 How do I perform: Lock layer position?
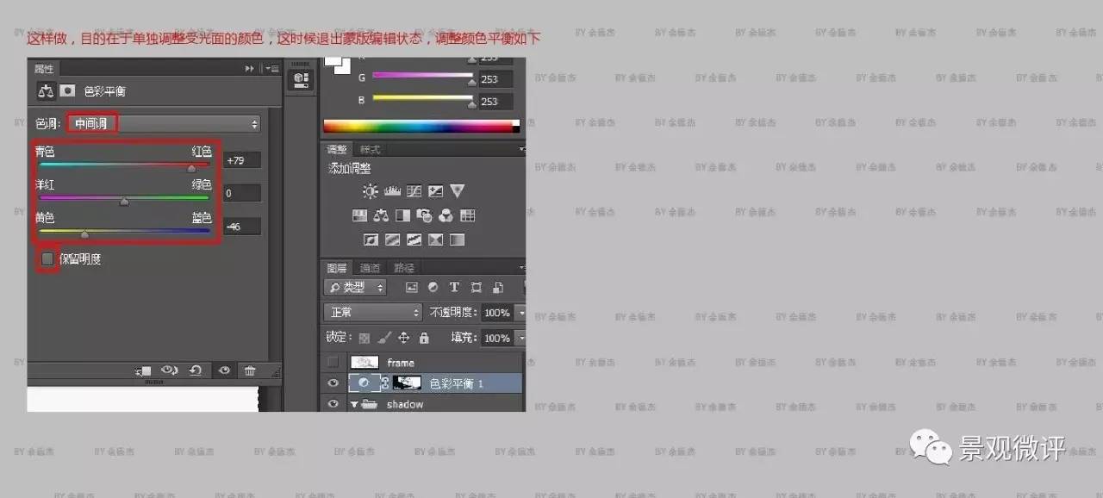(x=403, y=338)
